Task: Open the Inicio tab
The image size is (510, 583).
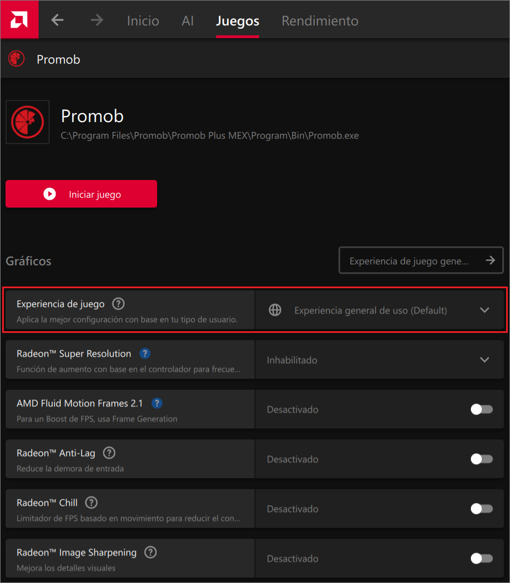Action: tap(143, 21)
